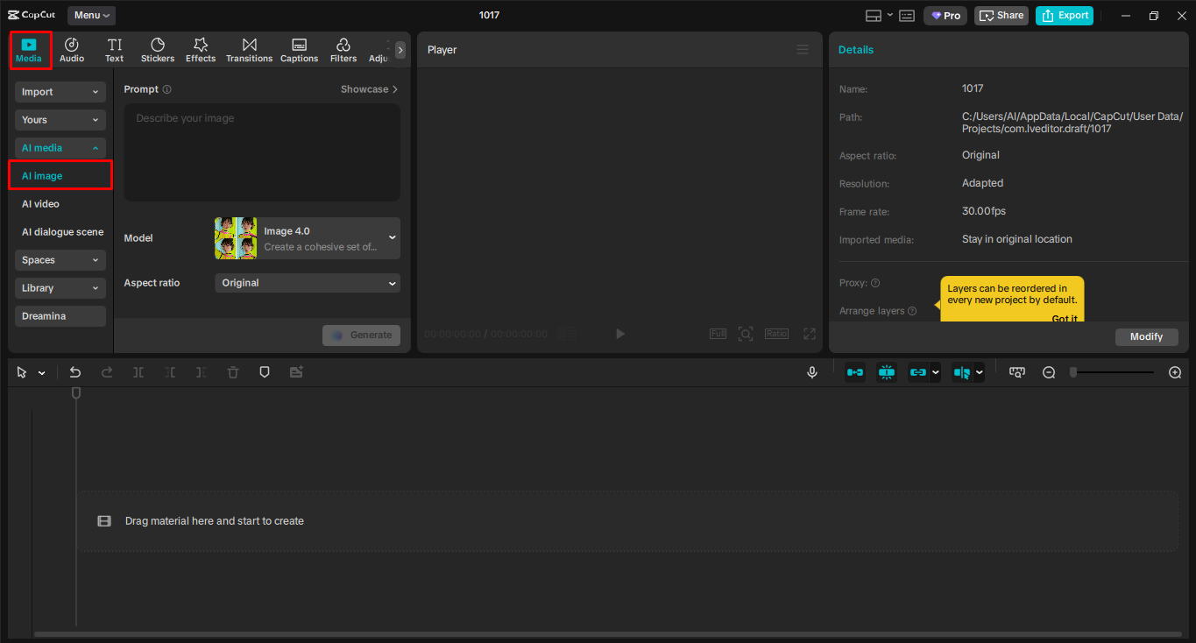Dismiss the layers tooltip via Got it

pyautogui.click(x=1065, y=318)
